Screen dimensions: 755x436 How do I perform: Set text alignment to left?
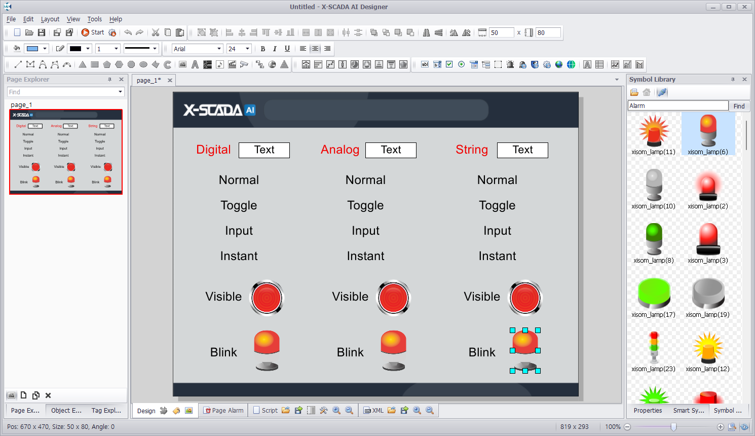coord(303,49)
